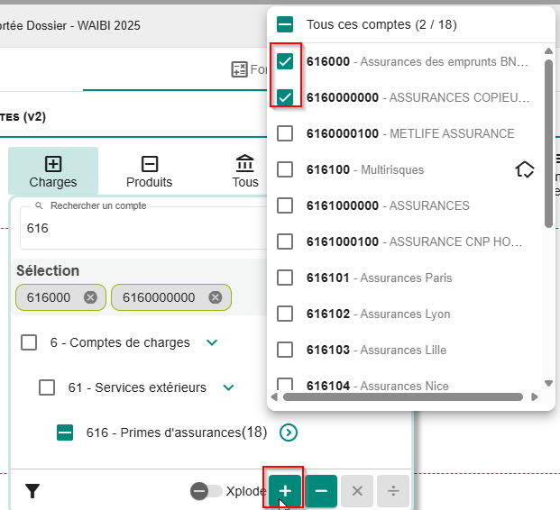This screenshot has width=560, height=510.
Task: Collapse the 61 - Services extérieurs chevron
Action: pos(229,387)
